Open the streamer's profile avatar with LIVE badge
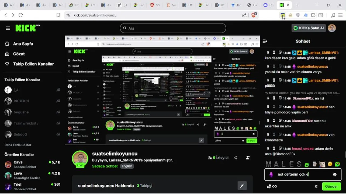This screenshot has width=346, height=194. 80,159
